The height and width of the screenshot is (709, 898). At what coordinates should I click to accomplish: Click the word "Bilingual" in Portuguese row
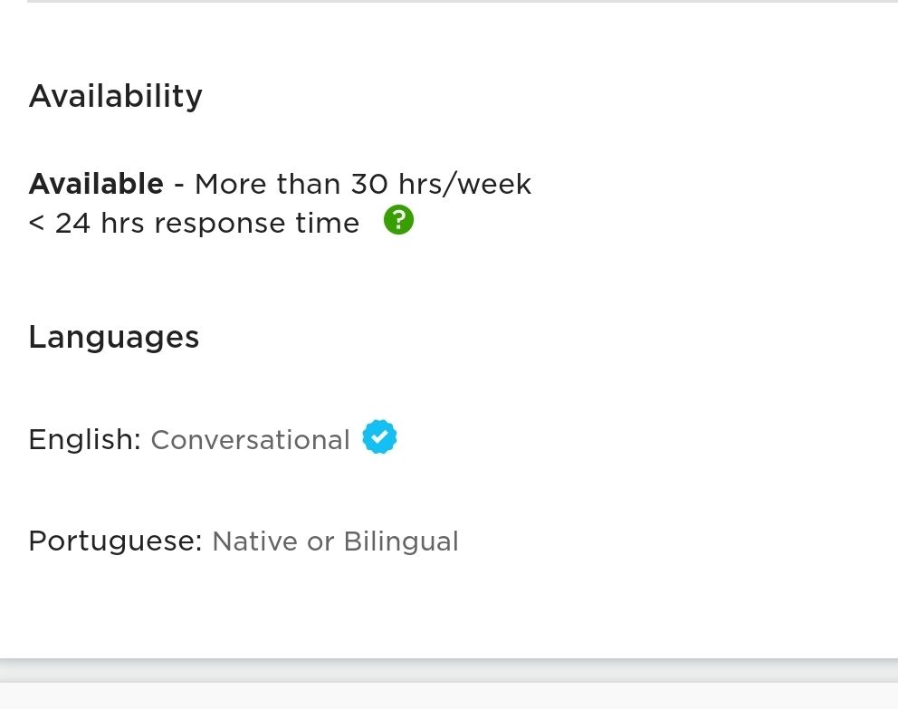(401, 541)
